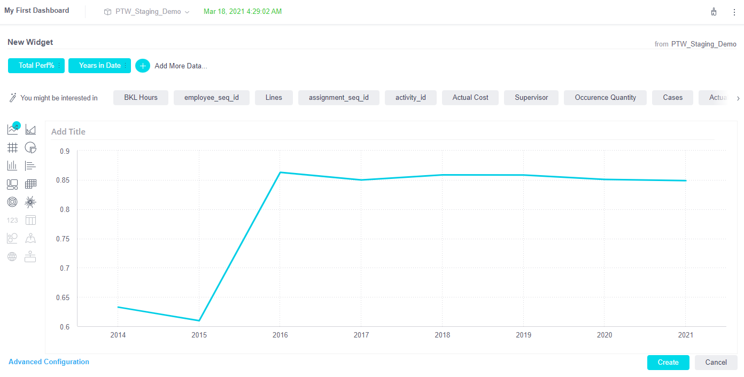
Task: Select the area chart type icon
Action: [30, 129]
